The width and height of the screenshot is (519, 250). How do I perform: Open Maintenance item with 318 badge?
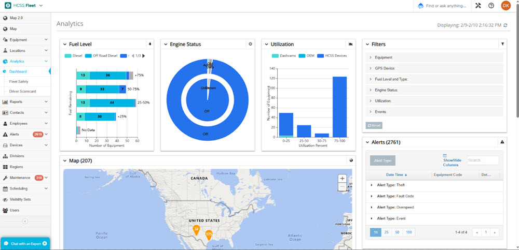tap(25, 178)
